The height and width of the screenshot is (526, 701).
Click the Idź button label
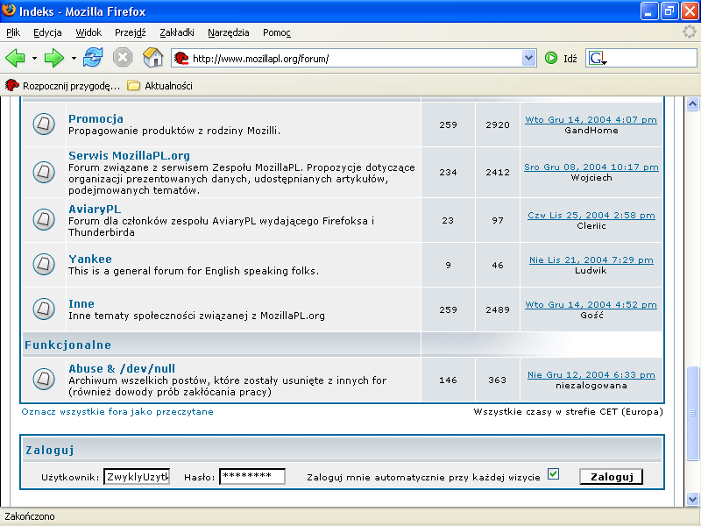click(x=570, y=59)
